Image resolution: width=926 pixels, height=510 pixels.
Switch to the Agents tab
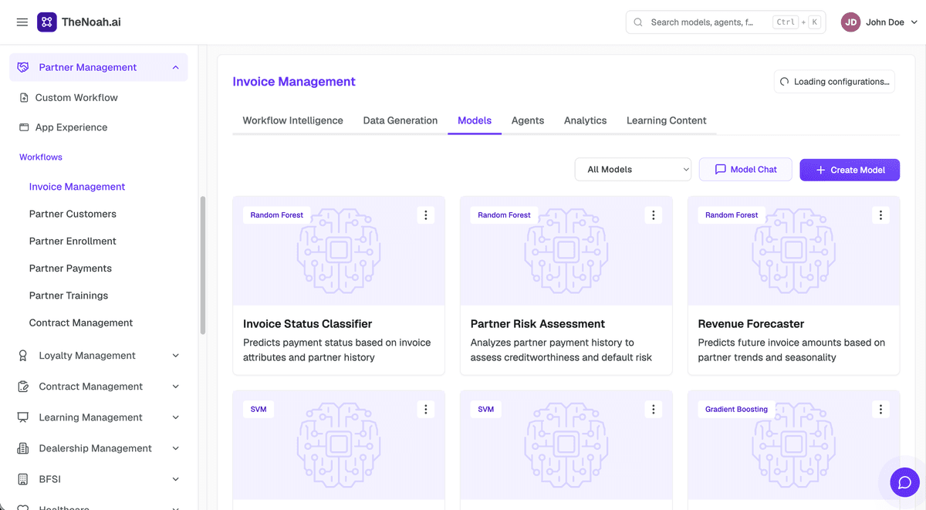pyautogui.click(x=528, y=120)
